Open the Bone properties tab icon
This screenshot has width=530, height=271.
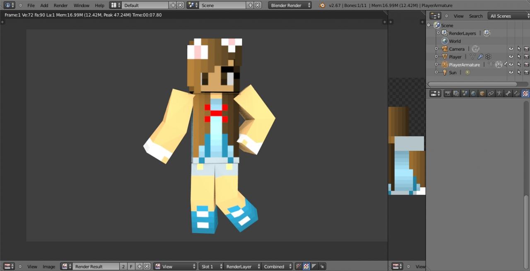pyautogui.click(x=508, y=94)
